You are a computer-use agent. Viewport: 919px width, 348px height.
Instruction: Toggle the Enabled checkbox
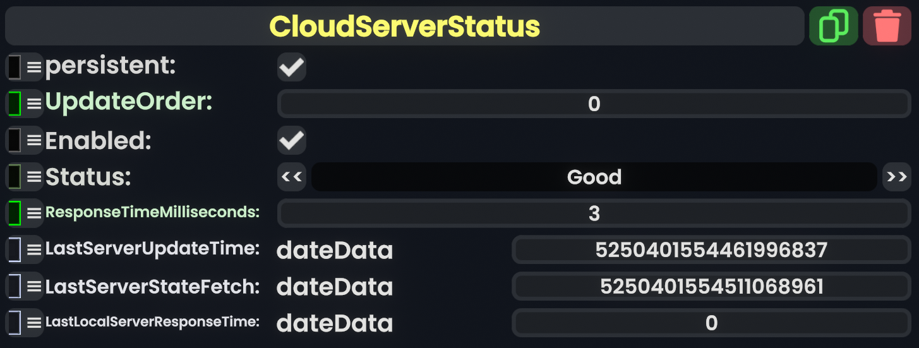(x=292, y=140)
